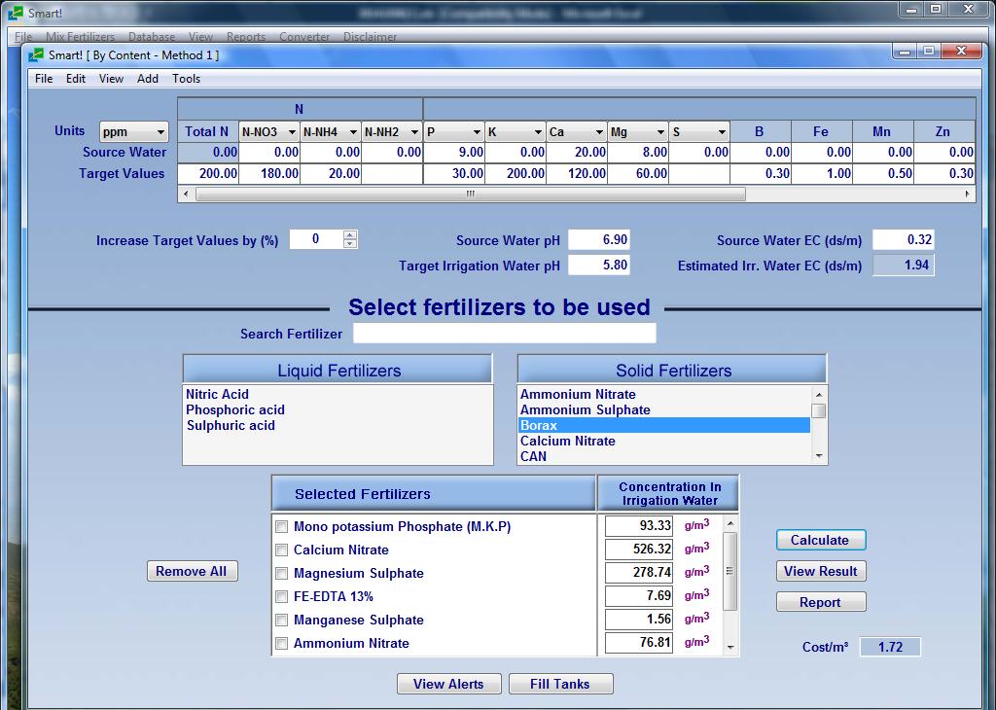Click the Target Irrigation Water pH field
The width and height of the screenshot is (996, 710).
pos(598,265)
